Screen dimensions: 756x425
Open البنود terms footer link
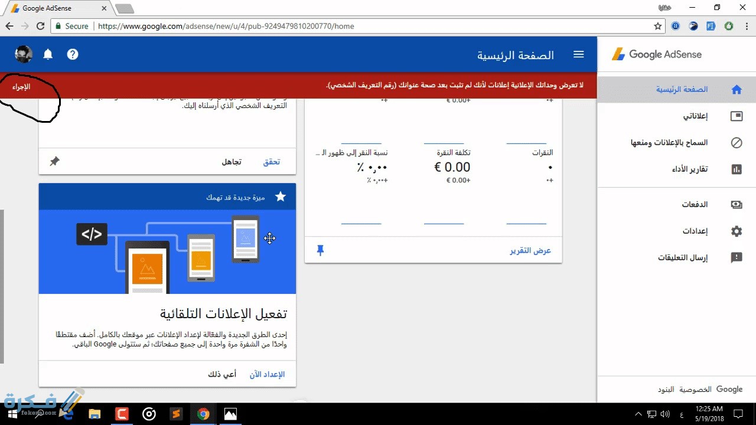point(666,390)
